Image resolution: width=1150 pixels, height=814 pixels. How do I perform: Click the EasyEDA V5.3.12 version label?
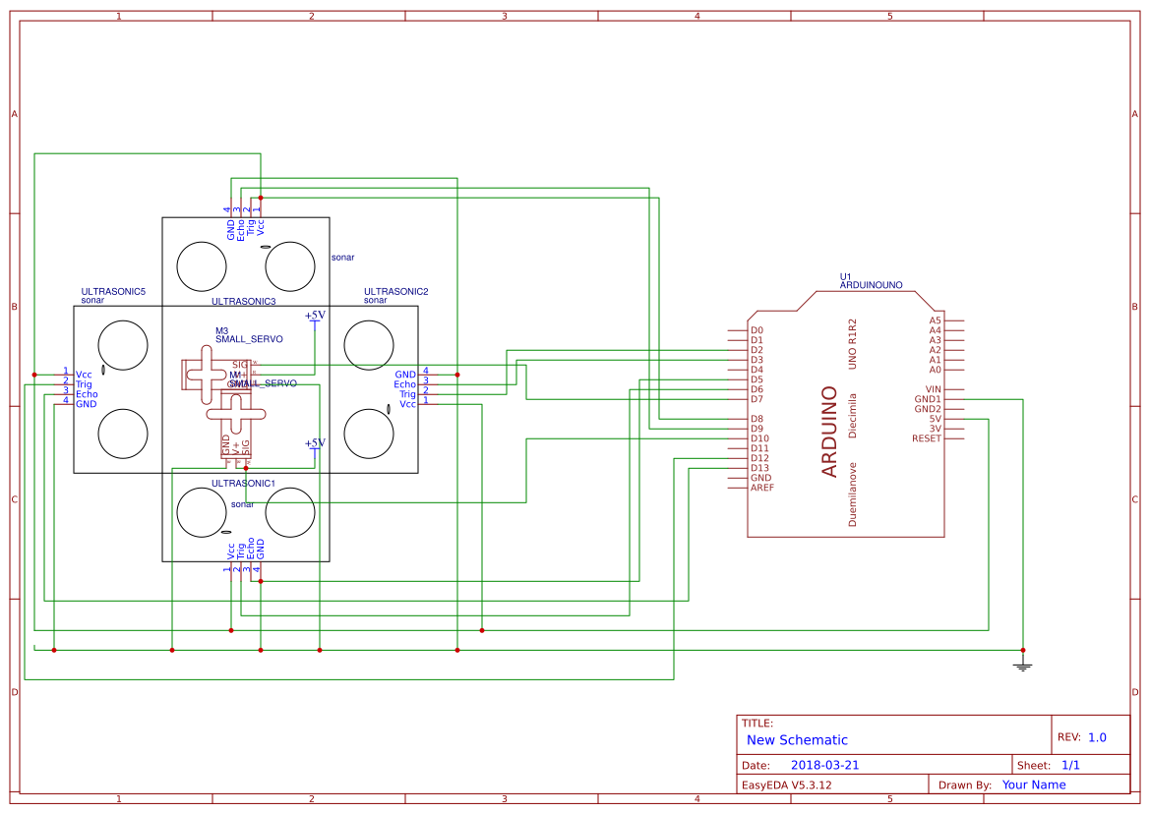point(788,784)
